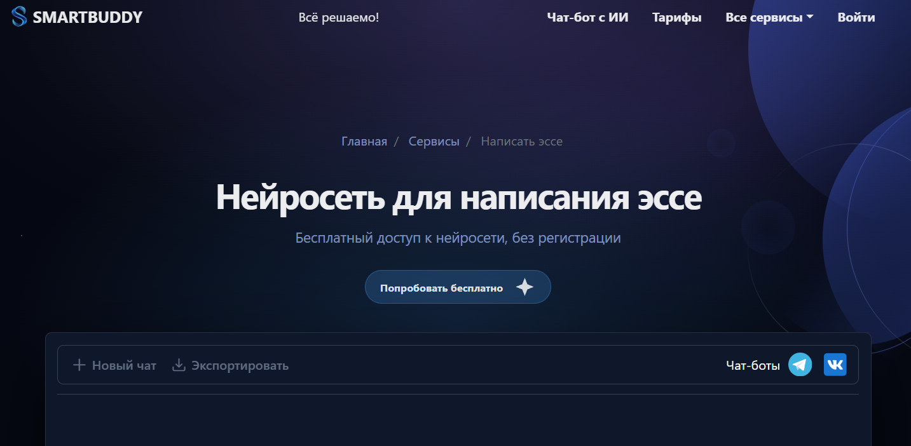Click the SmartBuddy S logo icon
Screen dimensions: 911x446
20,17
